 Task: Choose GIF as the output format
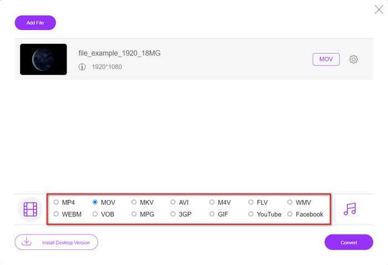pyautogui.click(x=212, y=214)
